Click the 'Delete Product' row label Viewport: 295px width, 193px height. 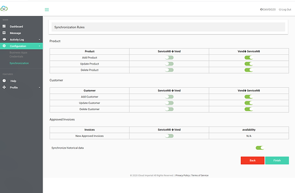[x=90, y=70]
